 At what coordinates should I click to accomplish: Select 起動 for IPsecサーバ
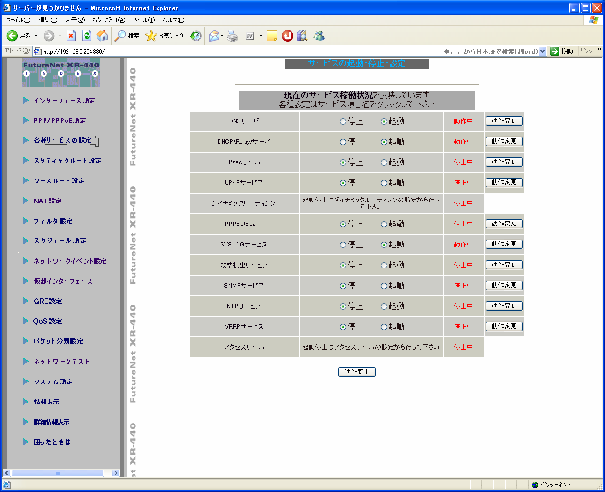click(x=384, y=162)
